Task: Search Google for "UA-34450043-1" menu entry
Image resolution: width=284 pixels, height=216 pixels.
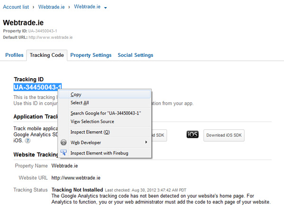Action: [x=105, y=113]
